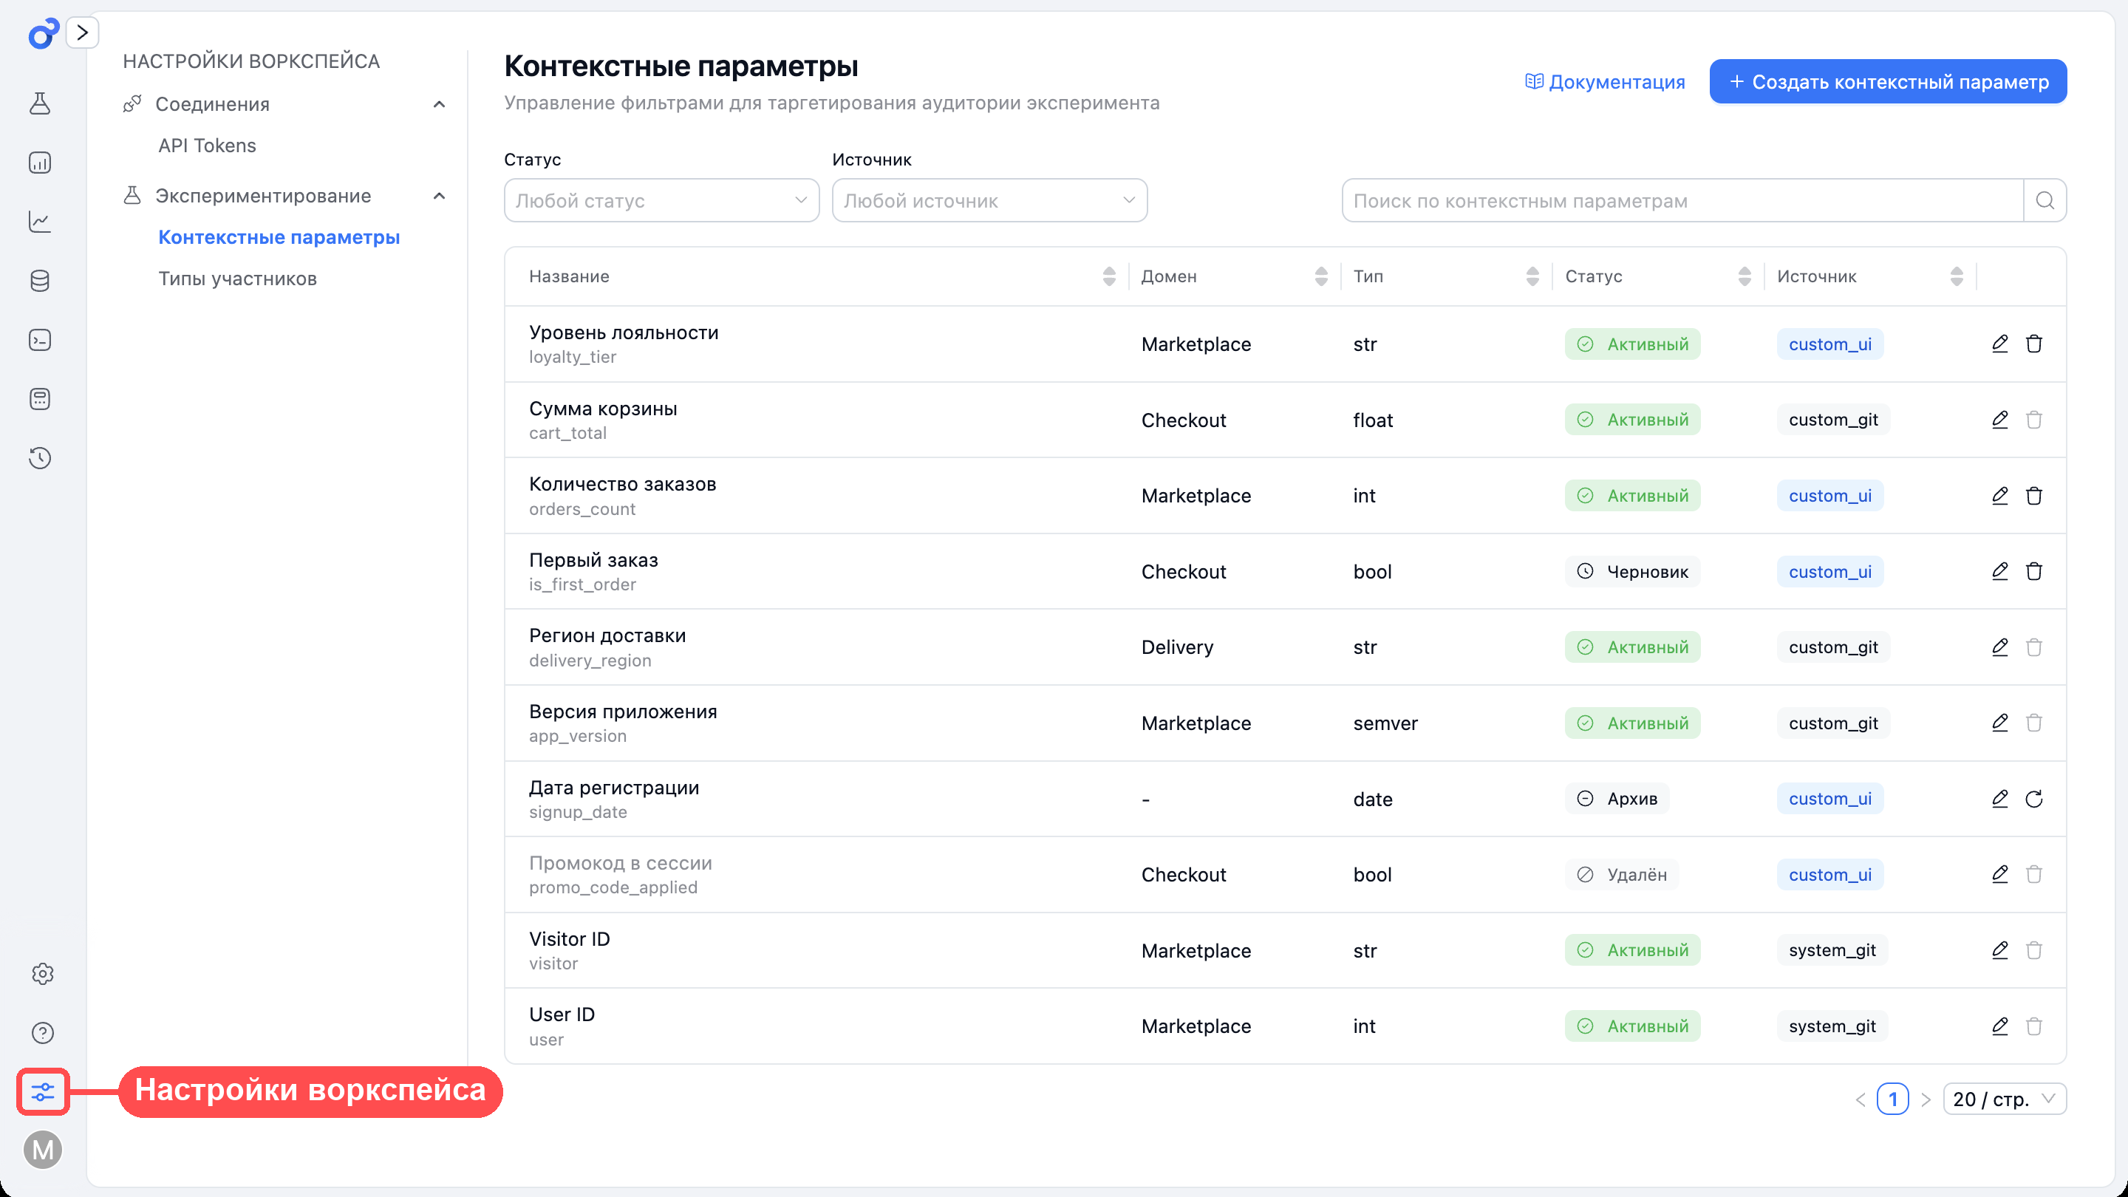Open the 20 / стр. page size dropdown

[x=2004, y=1099]
